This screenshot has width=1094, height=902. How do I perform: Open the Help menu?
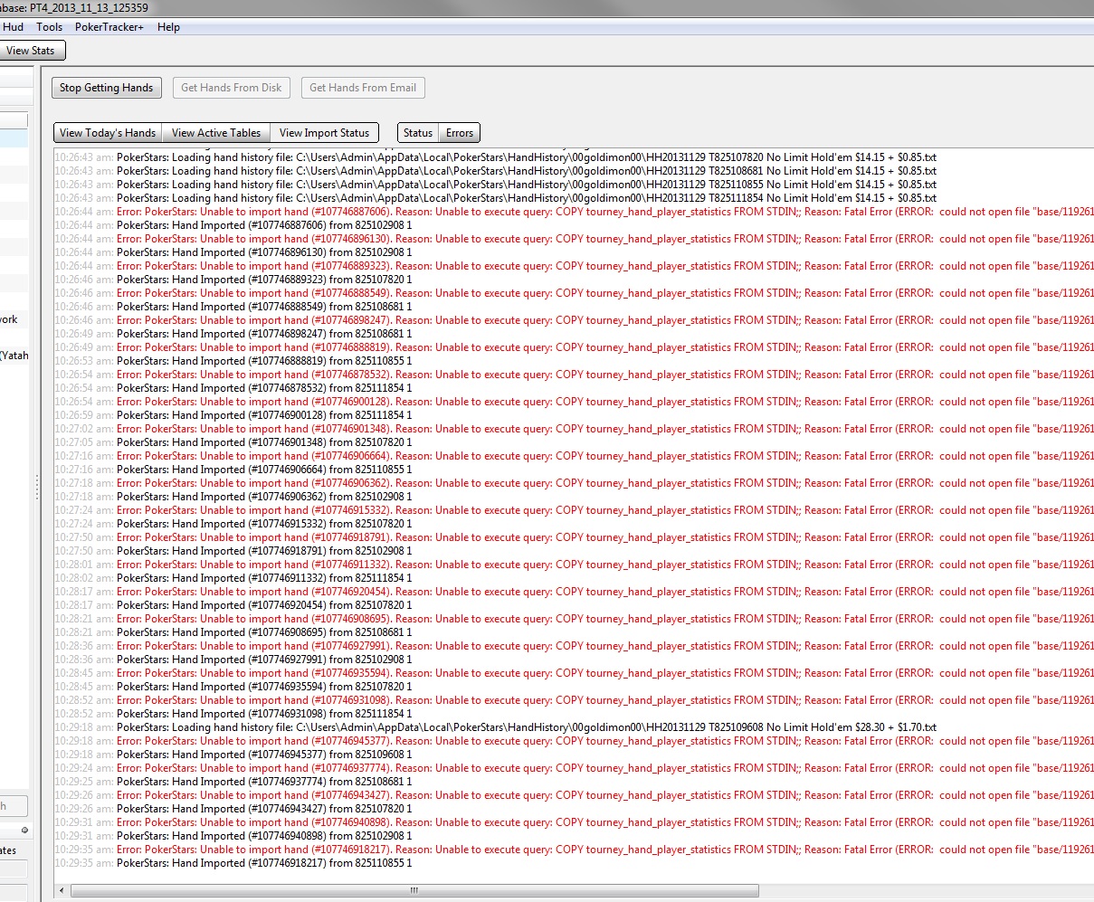(168, 27)
